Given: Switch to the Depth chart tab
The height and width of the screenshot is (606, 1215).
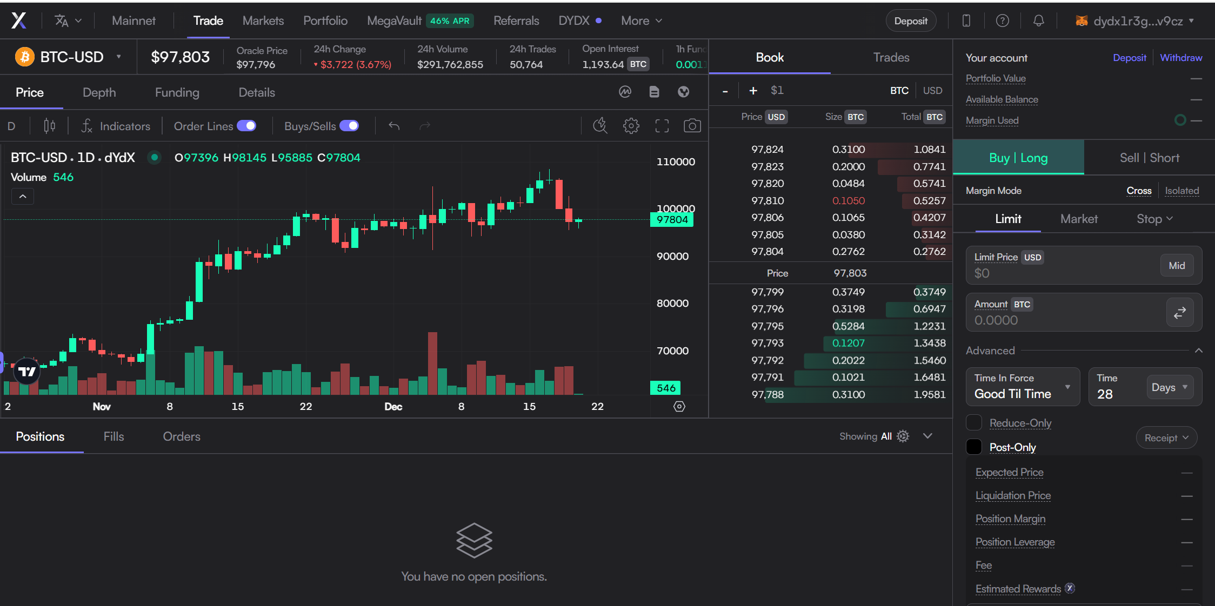Looking at the screenshot, I should [x=99, y=92].
